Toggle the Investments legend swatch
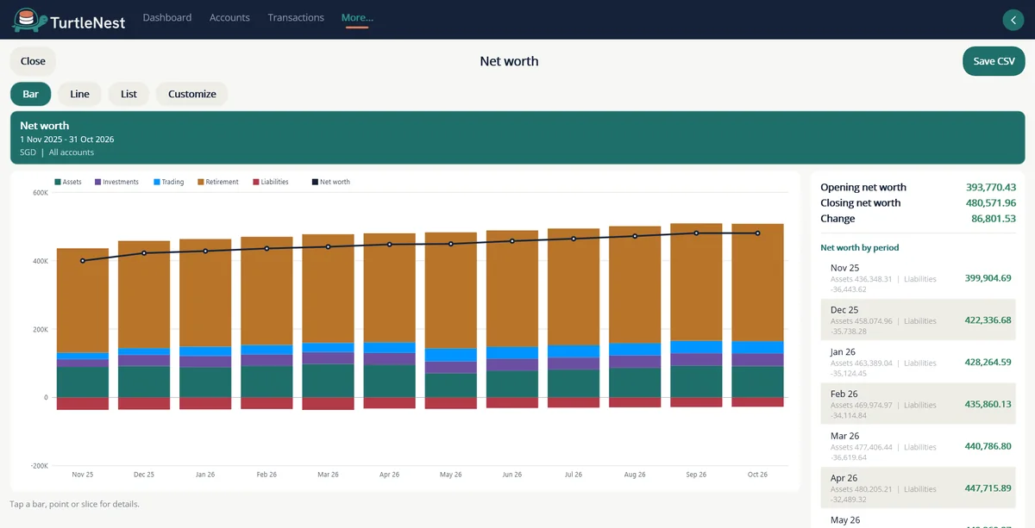1035x528 pixels. pos(97,182)
